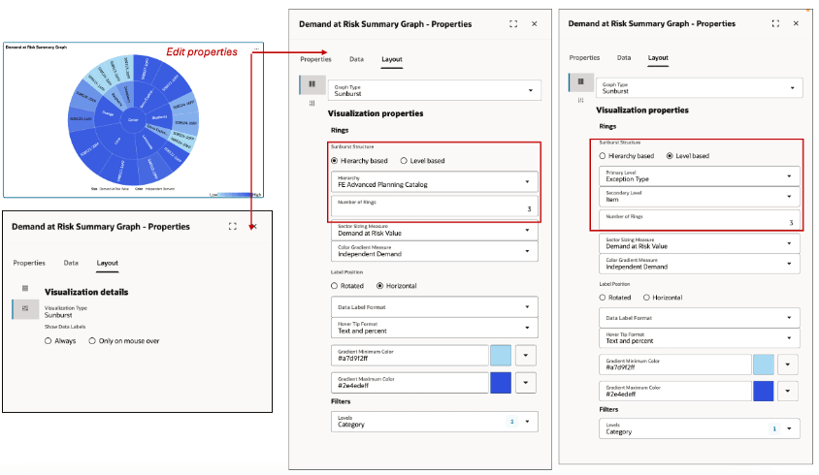Open Data Label Format dropdown in middle panel

[x=434, y=307]
